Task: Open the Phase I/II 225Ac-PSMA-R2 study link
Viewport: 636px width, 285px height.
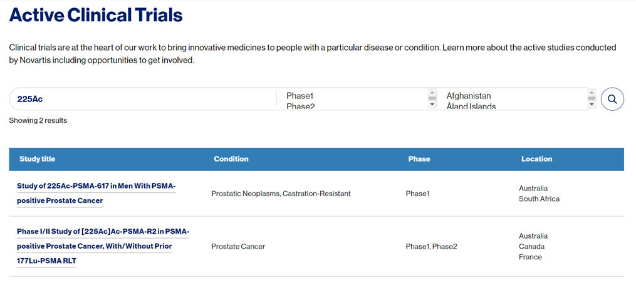Action: (103, 247)
